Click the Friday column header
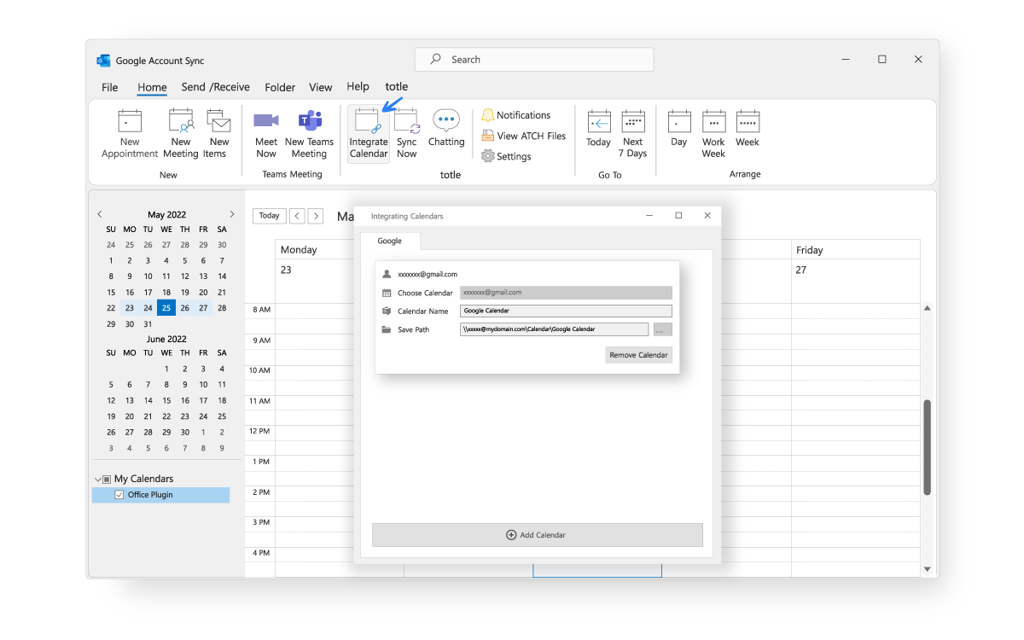The width and height of the screenshot is (1024, 640). coord(810,250)
